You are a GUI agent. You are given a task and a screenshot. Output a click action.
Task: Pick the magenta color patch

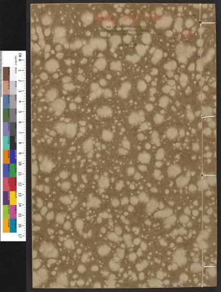click(13, 212)
